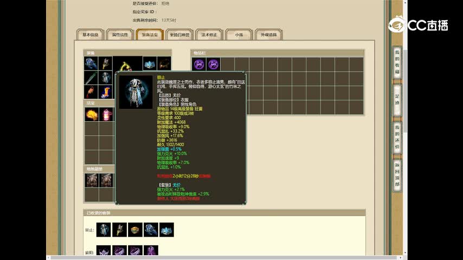The image size is (463, 260).
Task: Select purple crown in 紫阳 set row
Action: [x=104, y=250]
